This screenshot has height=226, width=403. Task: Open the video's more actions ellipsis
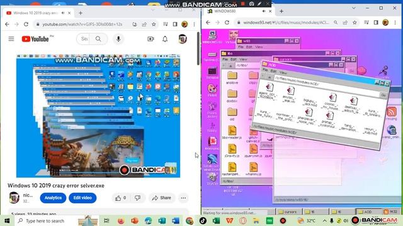pos(183,198)
